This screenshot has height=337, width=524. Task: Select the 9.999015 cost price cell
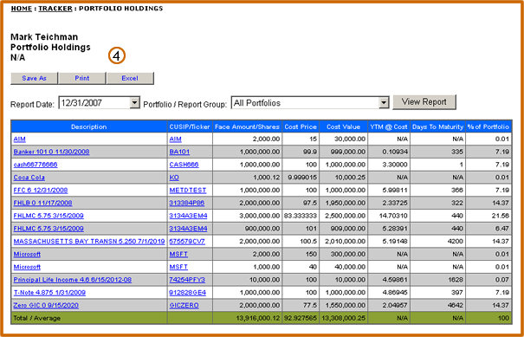pyautogui.click(x=301, y=178)
